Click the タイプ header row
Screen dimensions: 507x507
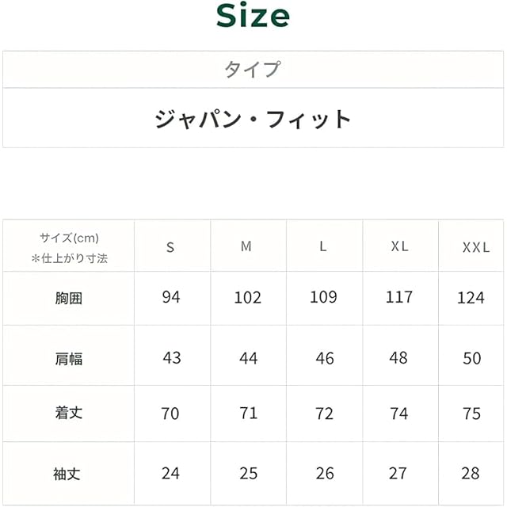click(x=253, y=70)
